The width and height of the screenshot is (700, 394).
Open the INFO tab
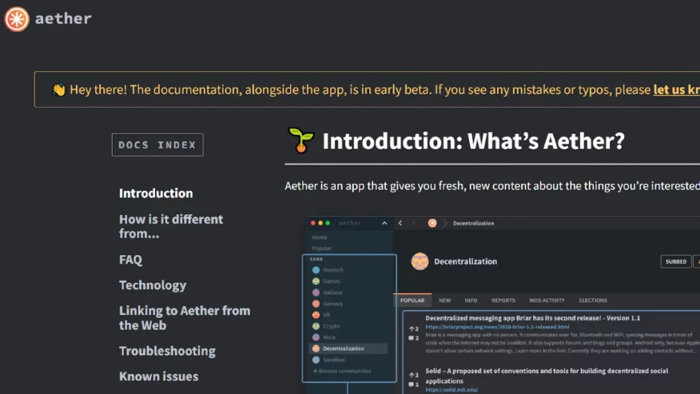click(471, 300)
